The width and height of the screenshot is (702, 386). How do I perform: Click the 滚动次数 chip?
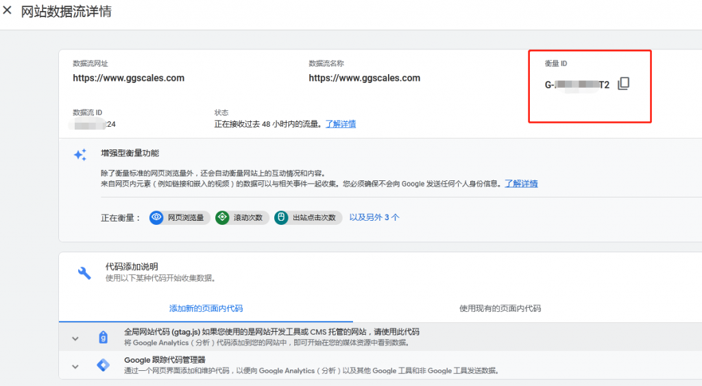(x=242, y=217)
